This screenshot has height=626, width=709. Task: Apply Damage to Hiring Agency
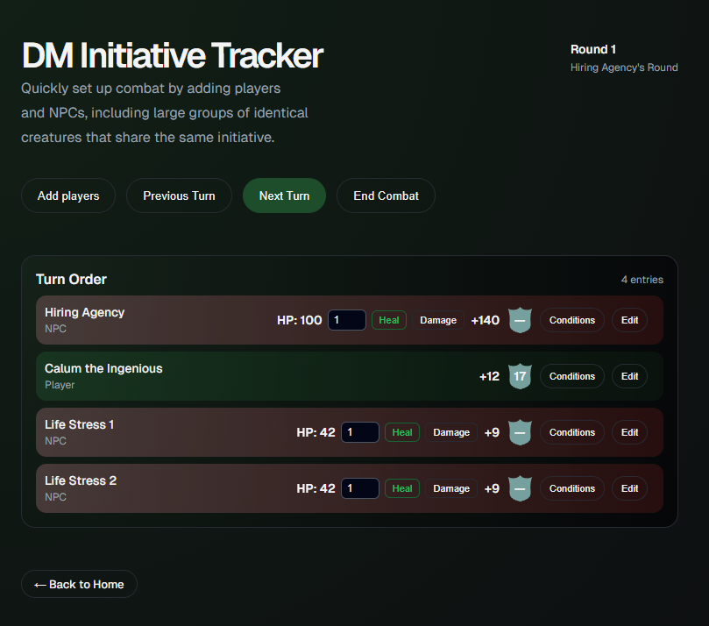pos(438,320)
